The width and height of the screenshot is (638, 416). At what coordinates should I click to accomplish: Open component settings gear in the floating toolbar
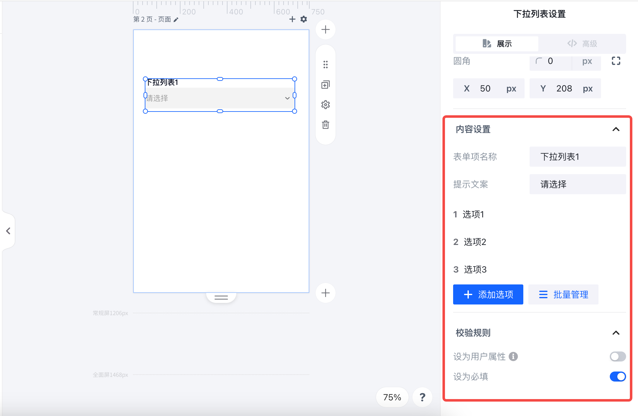click(x=326, y=105)
